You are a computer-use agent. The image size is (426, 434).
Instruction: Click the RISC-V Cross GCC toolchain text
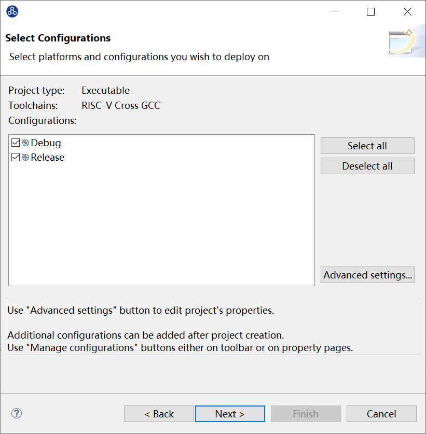coord(121,105)
